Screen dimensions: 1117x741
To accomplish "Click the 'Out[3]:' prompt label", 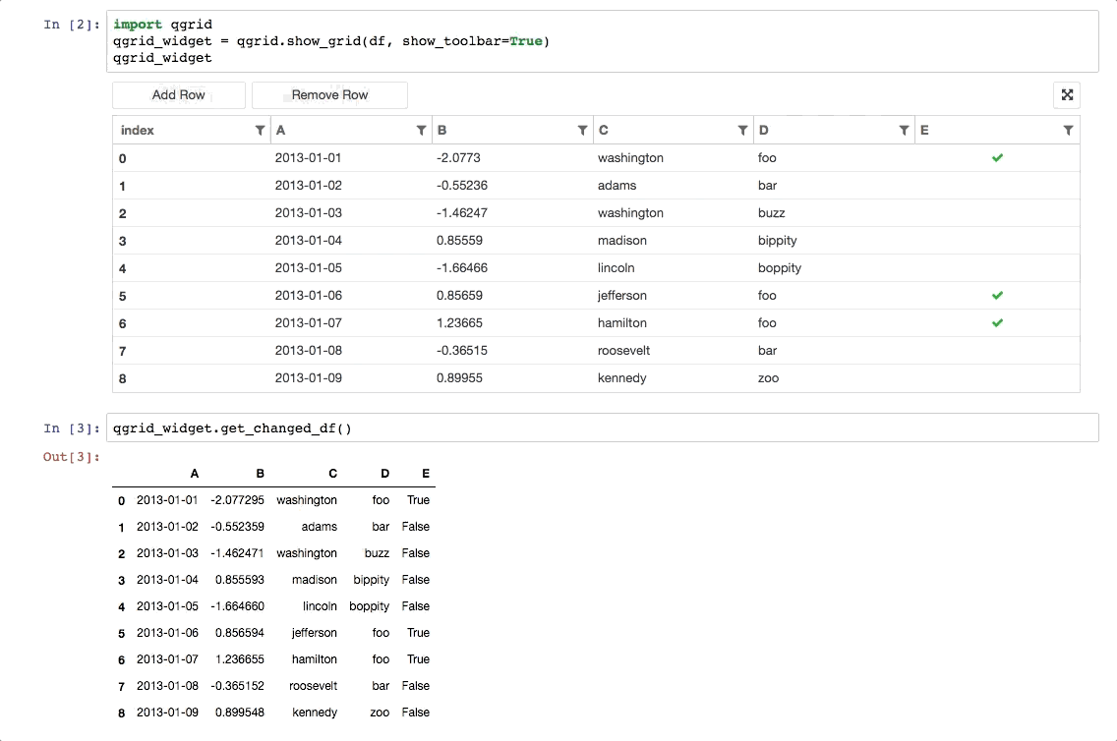I will [x=71, y=457].
